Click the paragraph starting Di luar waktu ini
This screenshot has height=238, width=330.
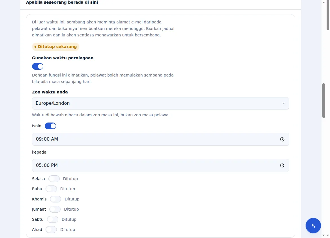(103, 29)
